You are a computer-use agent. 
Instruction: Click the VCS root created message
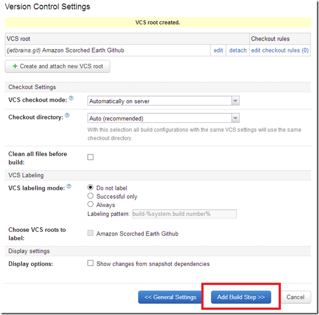tap(158, 22)
